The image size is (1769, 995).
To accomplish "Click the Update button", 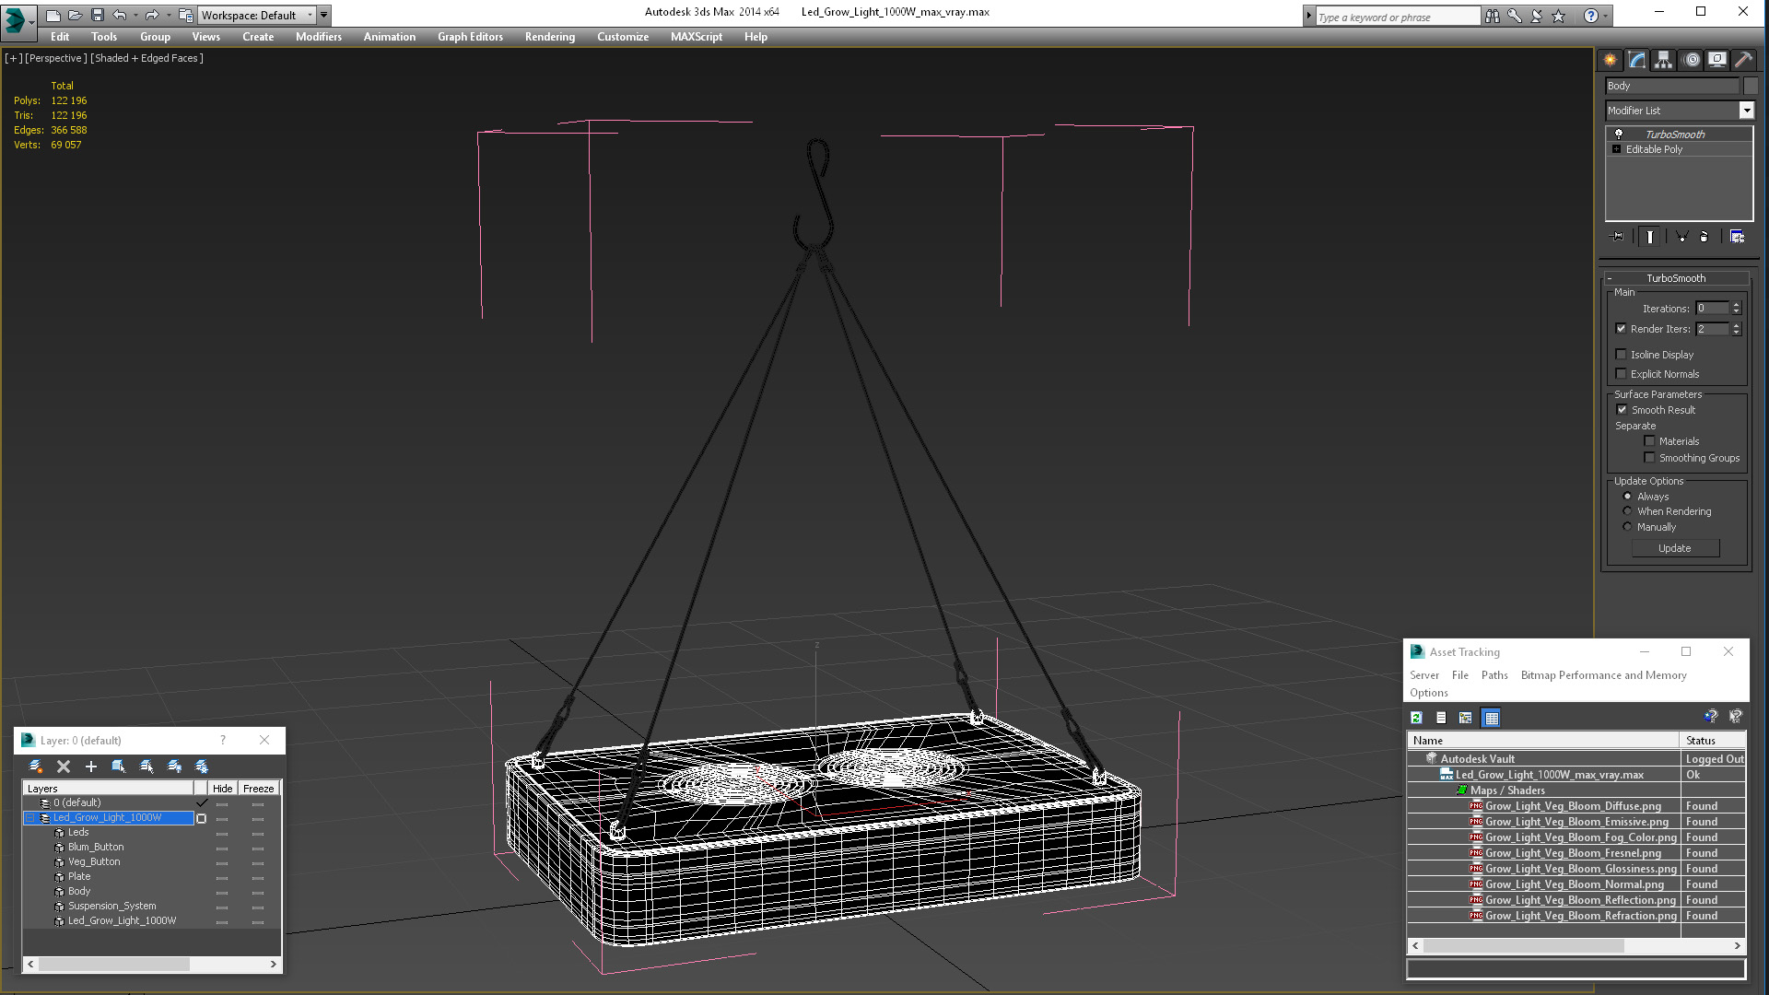I will (x=1674, y=548).
